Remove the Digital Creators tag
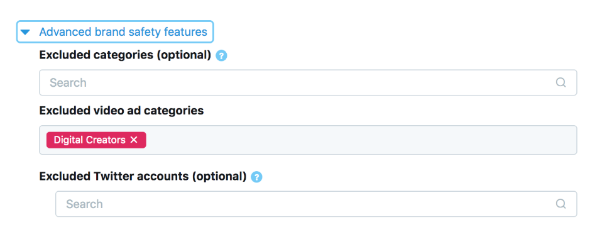Screen dimensions: 607x249 (x=134, y=140)
